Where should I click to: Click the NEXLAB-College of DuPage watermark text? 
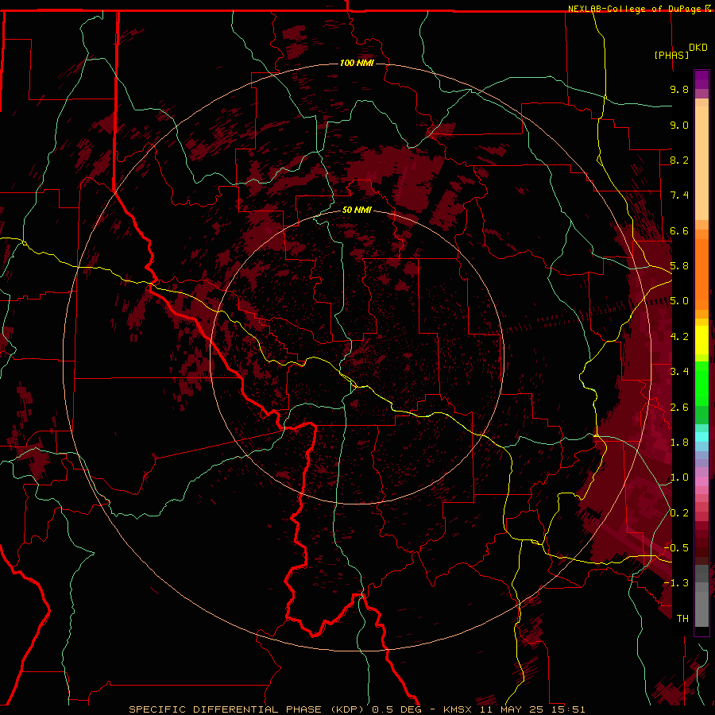click(x=639, y=9)
